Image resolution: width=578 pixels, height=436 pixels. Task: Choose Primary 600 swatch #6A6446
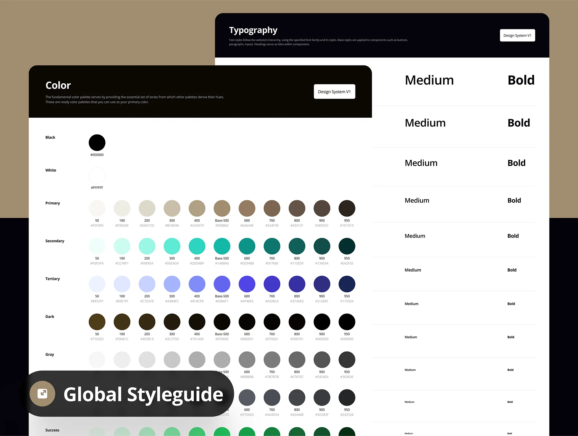tap(247, 208)
